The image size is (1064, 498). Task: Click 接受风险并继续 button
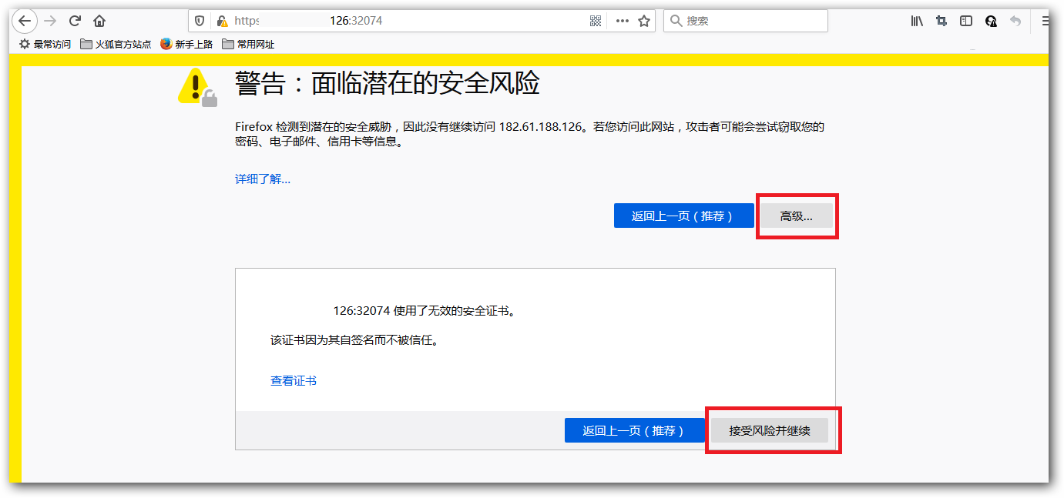[x=769, y=430]
